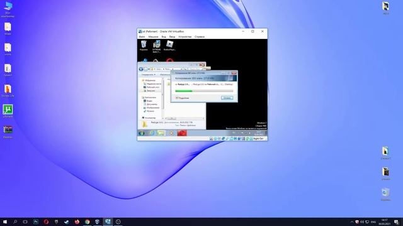Image resolution: width=403 pixels, height=226 pixels.
Task: Select the guest Recycle Bin desktop icon
Action: click(x=144, y=46)
